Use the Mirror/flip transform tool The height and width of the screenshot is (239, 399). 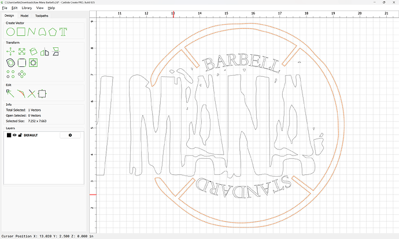click(x=44, y=51)
